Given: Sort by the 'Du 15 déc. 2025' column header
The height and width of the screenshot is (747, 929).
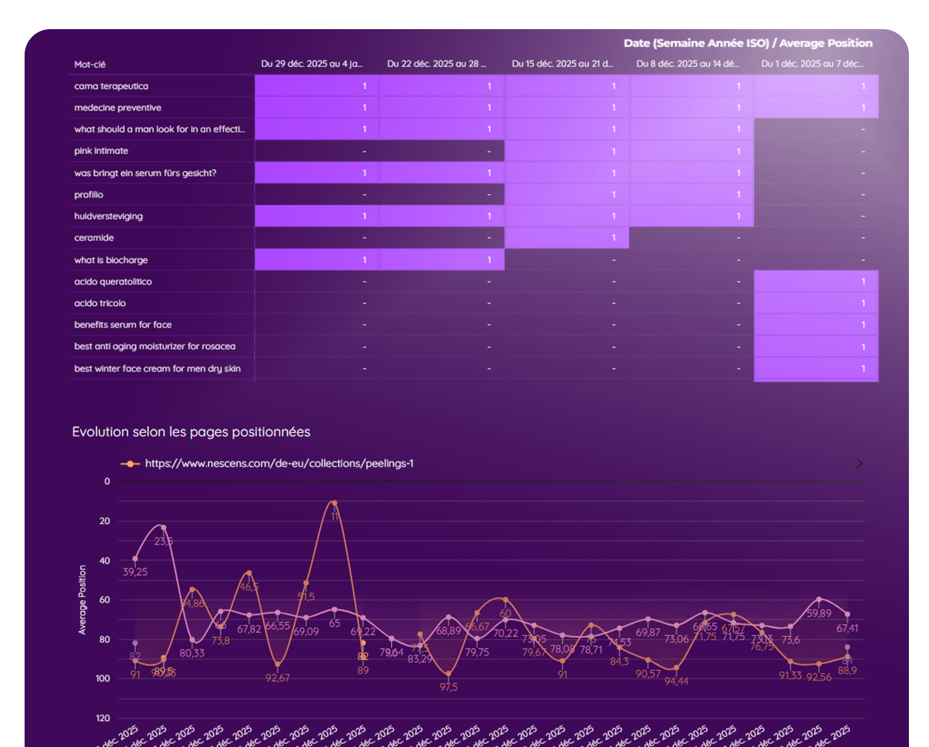Looking at the screenshot, I should (x=561, y=63).
